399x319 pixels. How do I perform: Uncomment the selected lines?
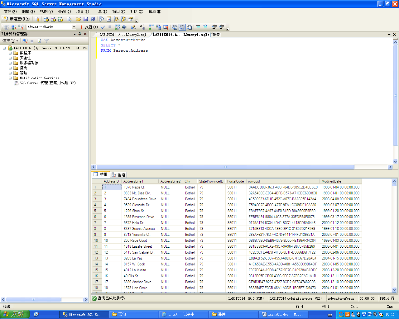pos(205,27)
